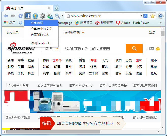Click 海南地产32强出炉 link
The image size is (167, 136).
click(x=81, y=86)
